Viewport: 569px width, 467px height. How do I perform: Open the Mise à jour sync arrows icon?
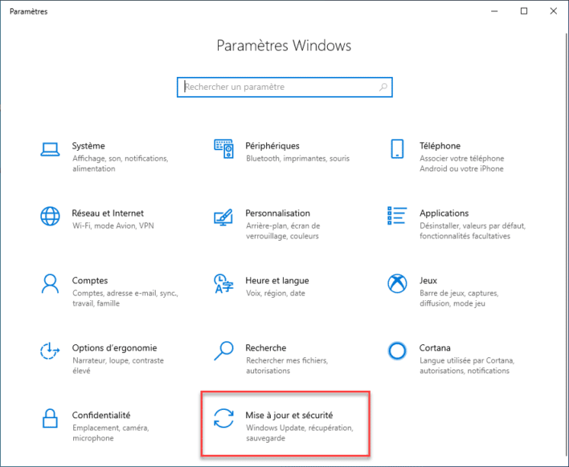[x=223, y=418]
